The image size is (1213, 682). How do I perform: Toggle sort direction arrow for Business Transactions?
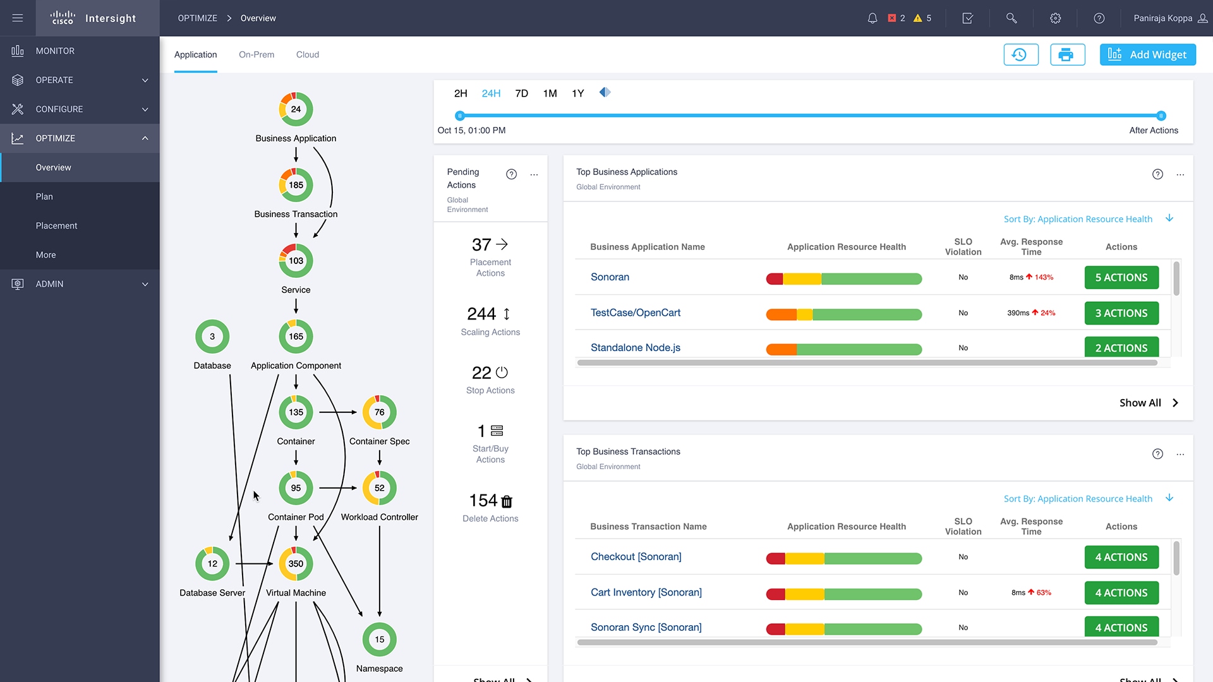(1169, 498)
